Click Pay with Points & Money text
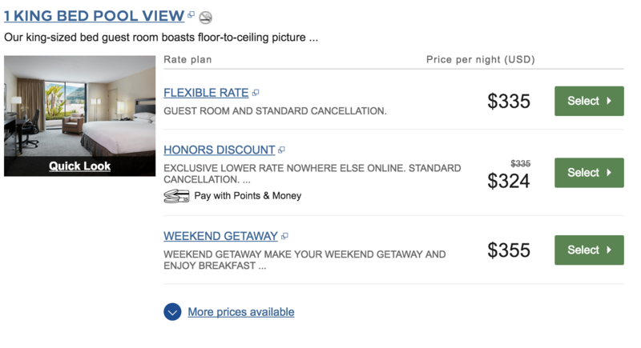The height and width of the screenshot is (348, 641). coord(248,196)
